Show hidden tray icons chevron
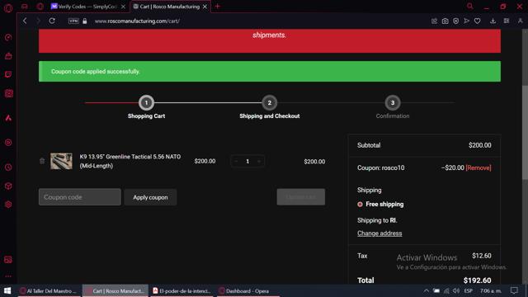The height and width of the screenshot is (297, 528). coord(427,290)
